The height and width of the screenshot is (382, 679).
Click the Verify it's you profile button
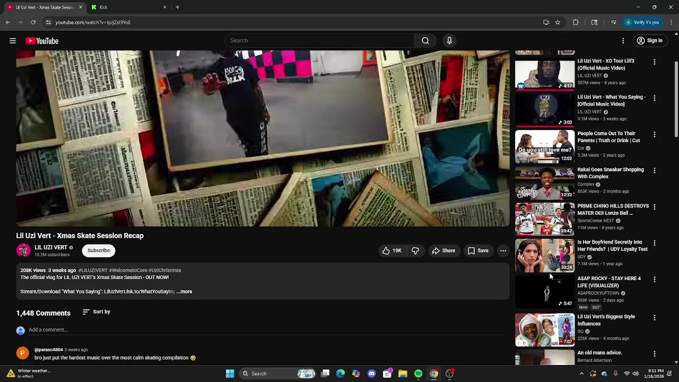pos(642,22)
